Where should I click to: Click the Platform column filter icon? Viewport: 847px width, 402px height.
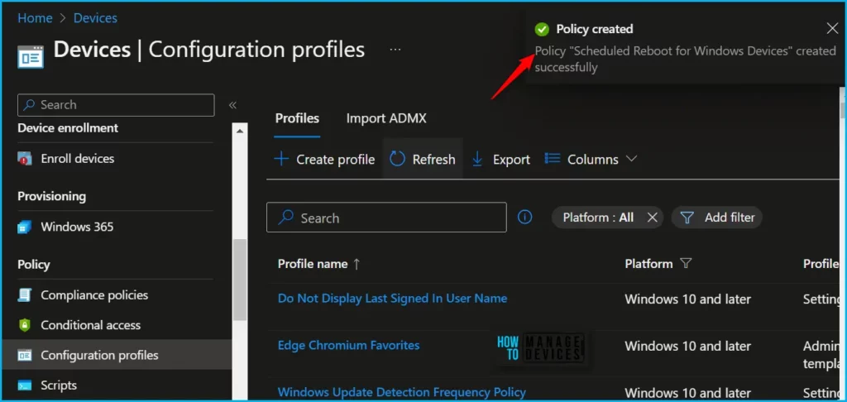click(x=686, y=264)
